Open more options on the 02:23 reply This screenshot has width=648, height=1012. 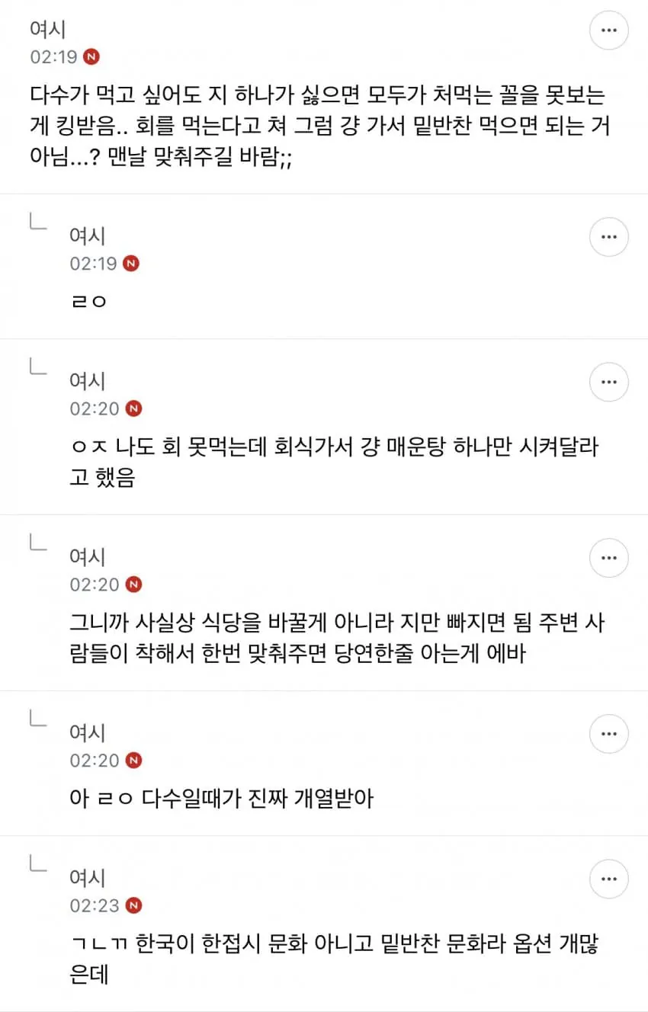(609, 879)
